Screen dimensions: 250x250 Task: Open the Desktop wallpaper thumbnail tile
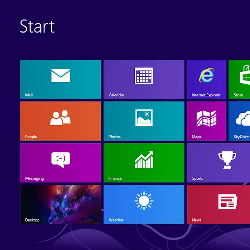(x=61, y=204)
